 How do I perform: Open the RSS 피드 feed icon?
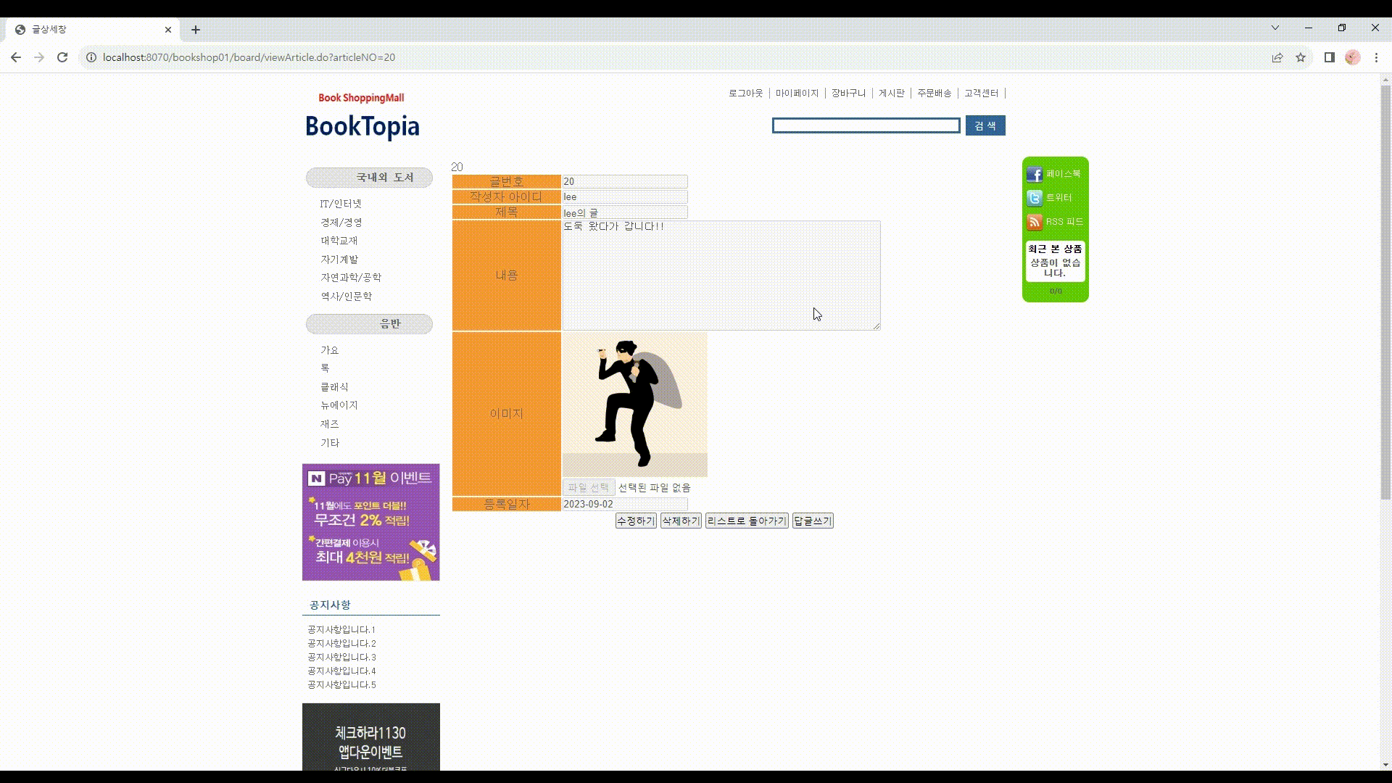1035,222
